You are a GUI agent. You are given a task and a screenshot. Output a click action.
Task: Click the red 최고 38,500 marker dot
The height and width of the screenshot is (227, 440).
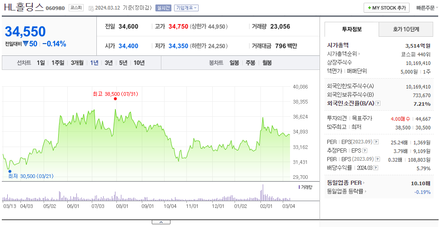(x=115, y=99)
